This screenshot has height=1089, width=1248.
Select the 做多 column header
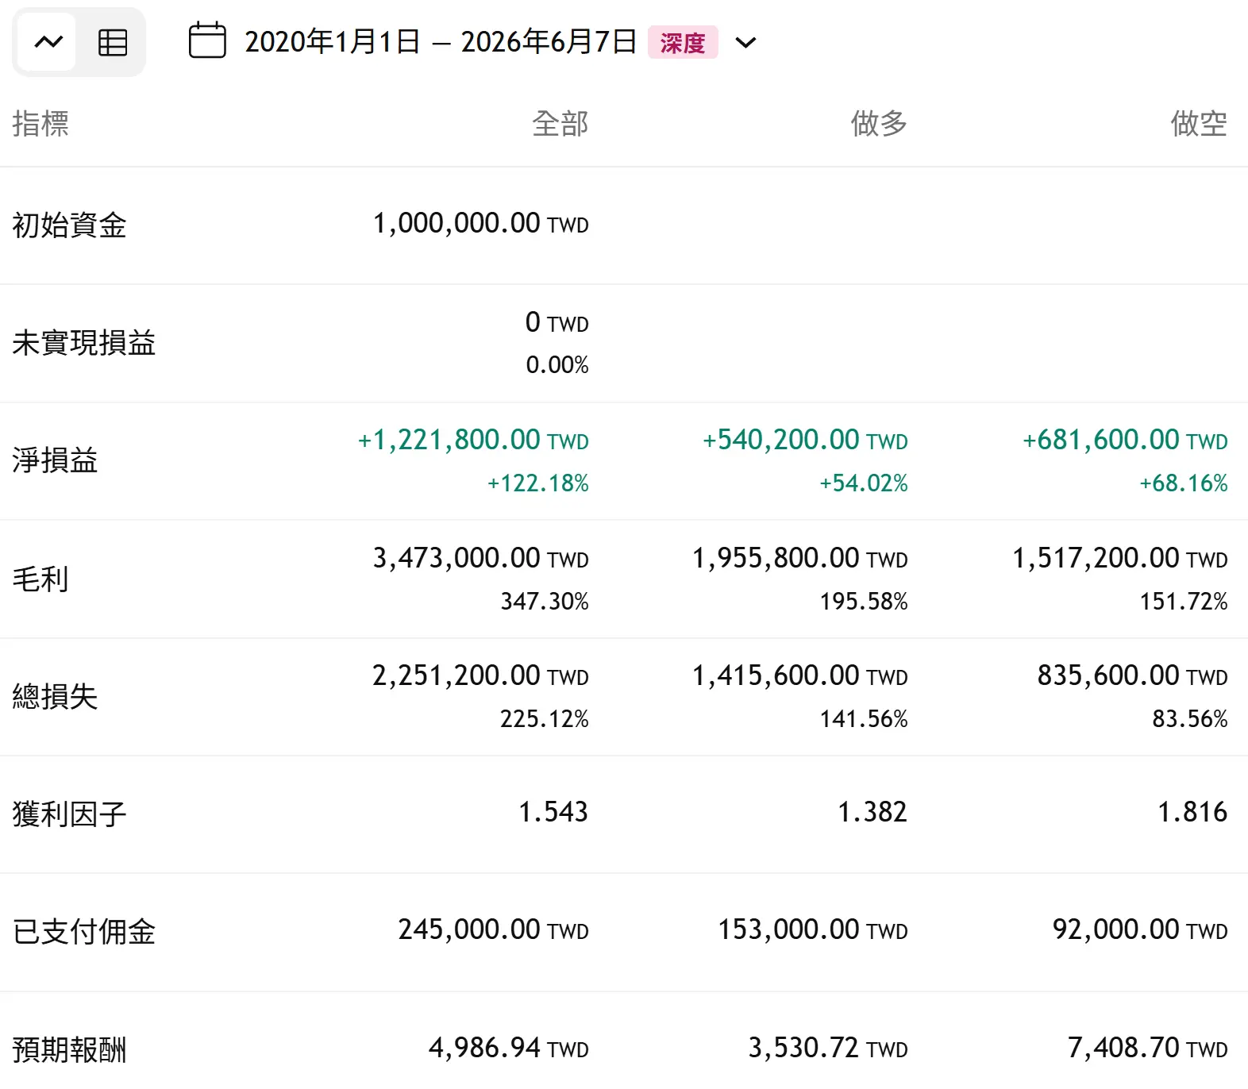tap(879, 124)
